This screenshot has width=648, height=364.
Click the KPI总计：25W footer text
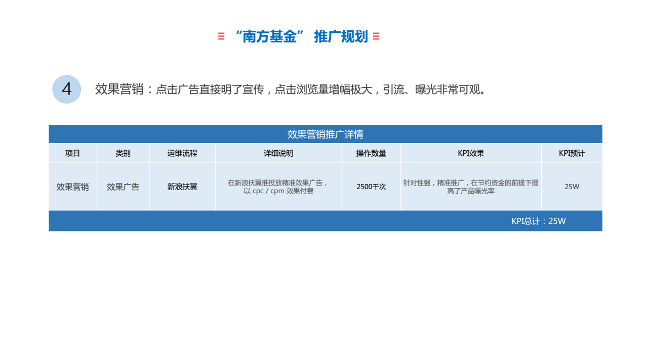539,221
